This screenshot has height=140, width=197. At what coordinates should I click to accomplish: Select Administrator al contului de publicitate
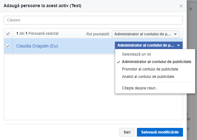tap(157, 61)
